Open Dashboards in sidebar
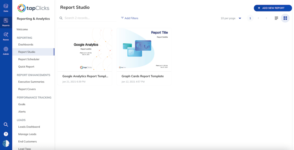 [x=26, y=45]
